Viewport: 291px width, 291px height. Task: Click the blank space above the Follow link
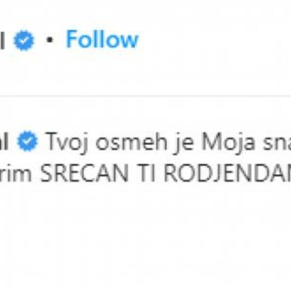(x=102, y=12)
